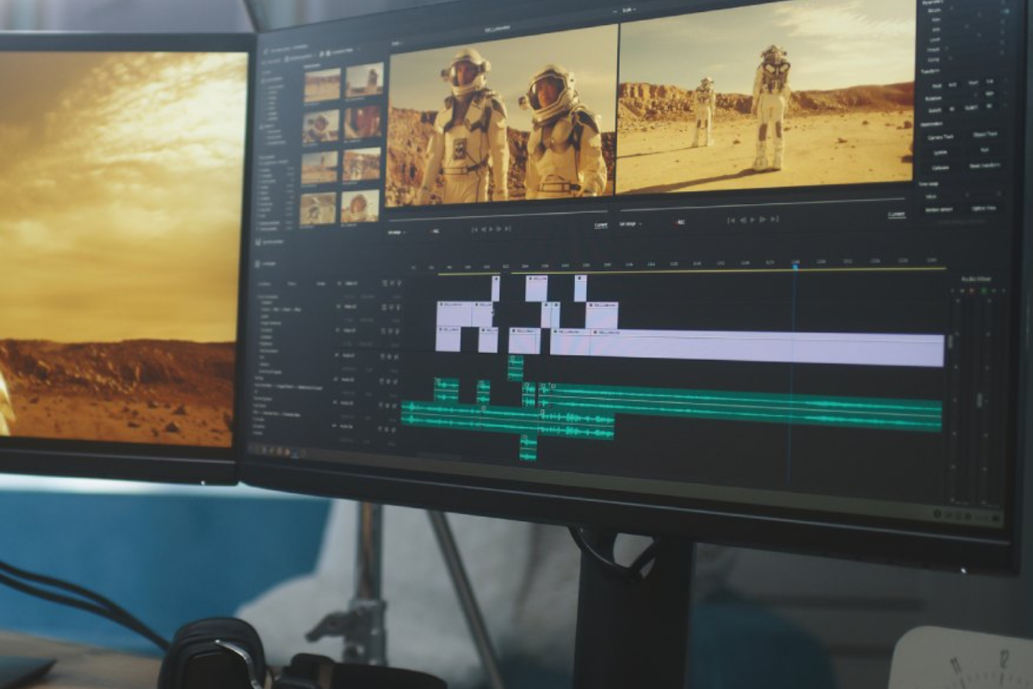
Task: Toggle the top video track's enable icon
Action: click(385, 282)
